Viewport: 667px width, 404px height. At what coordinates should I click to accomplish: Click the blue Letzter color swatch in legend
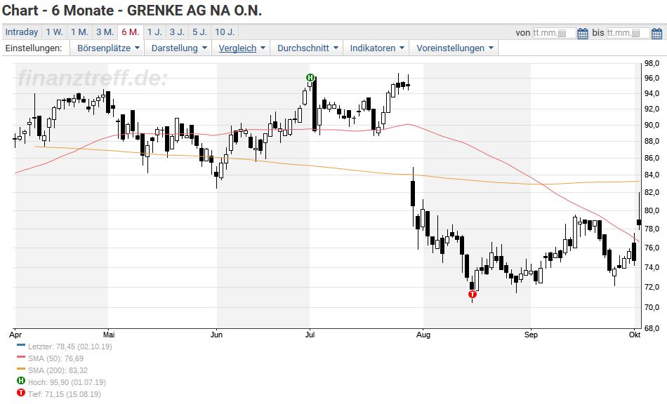21,345
